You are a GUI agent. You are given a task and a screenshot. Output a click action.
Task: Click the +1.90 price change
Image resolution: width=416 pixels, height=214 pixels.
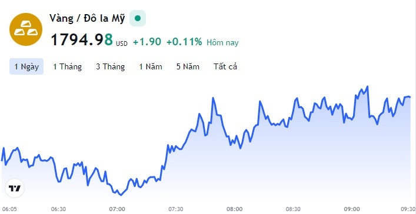click(147, 42)
